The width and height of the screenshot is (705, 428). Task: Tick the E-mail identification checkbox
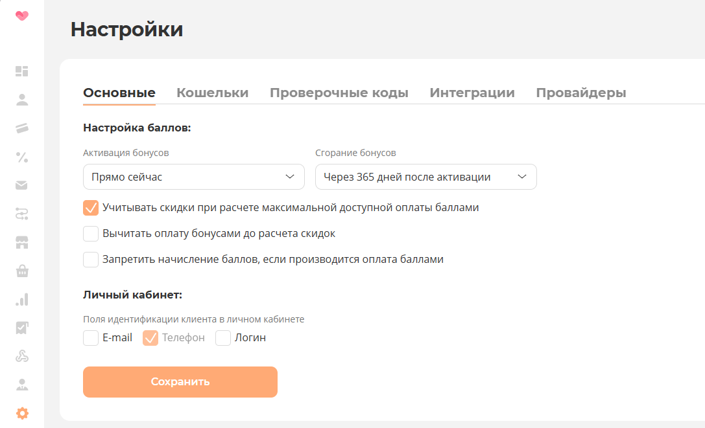[x=91, y=338]
